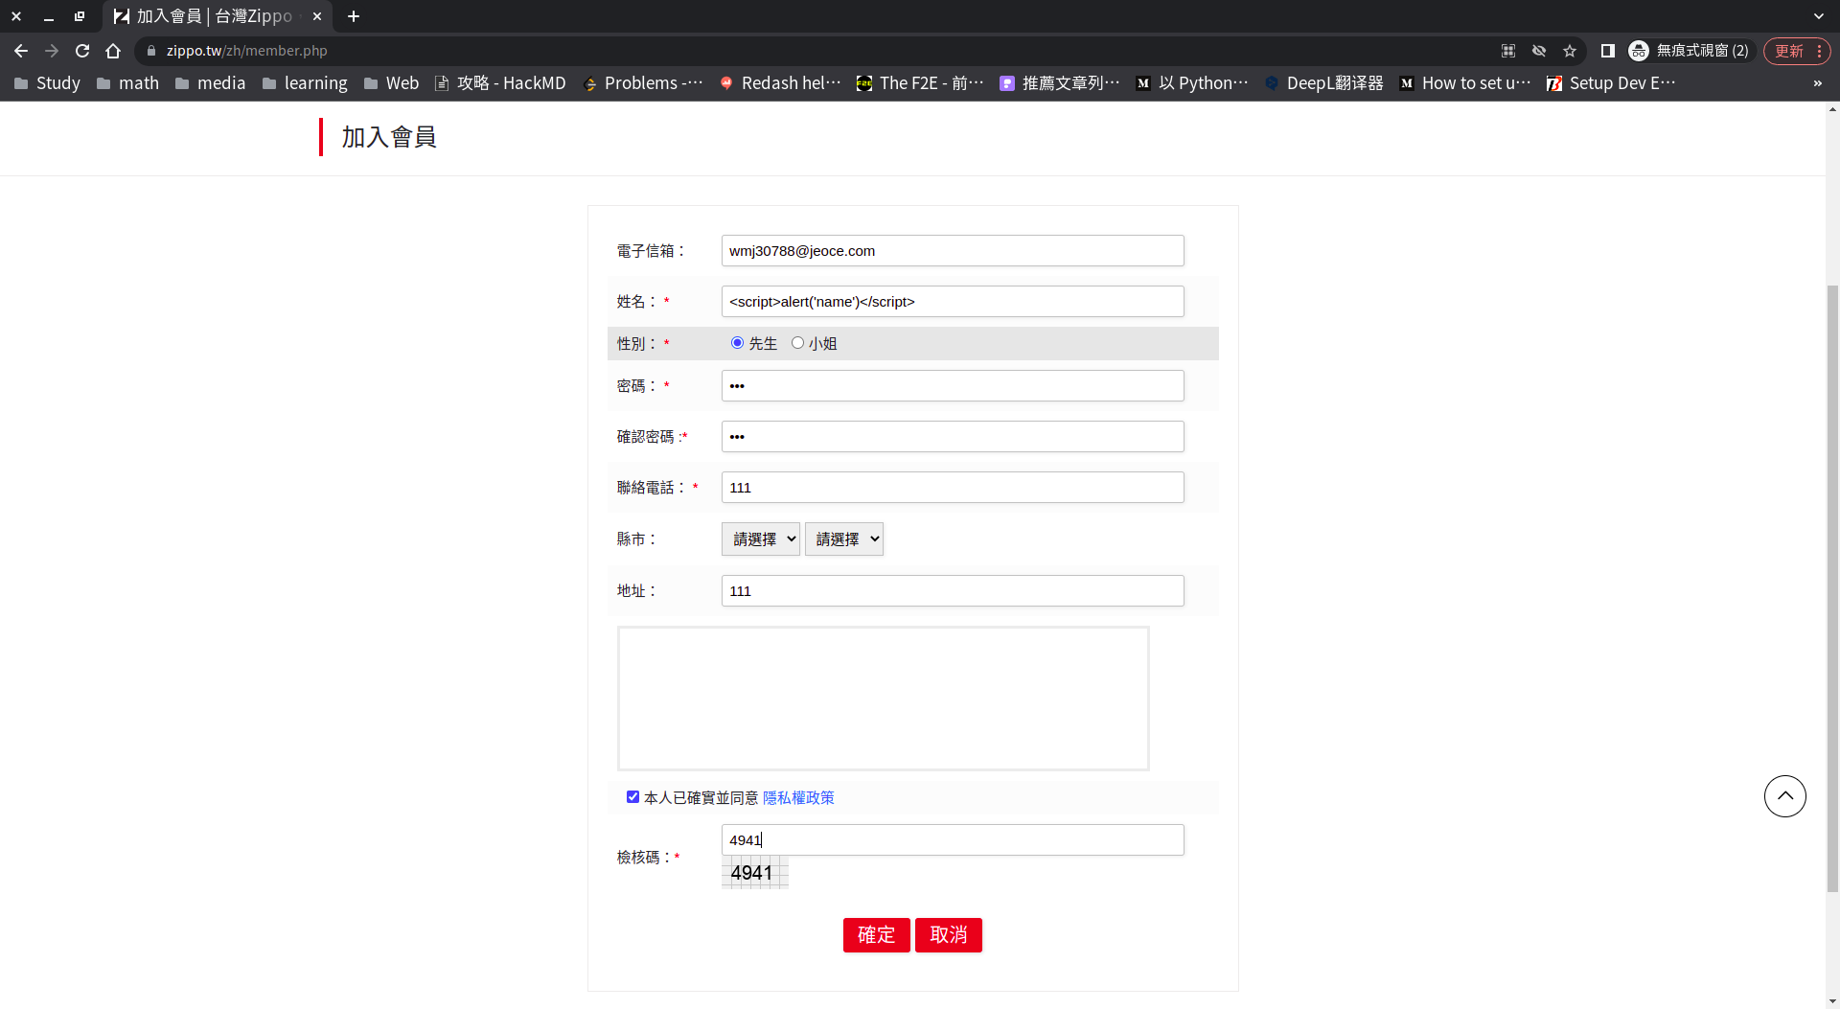Open the How to set u… bookmark
Viewport: 1840px width, 1009px height.
tap(1464, 83)
